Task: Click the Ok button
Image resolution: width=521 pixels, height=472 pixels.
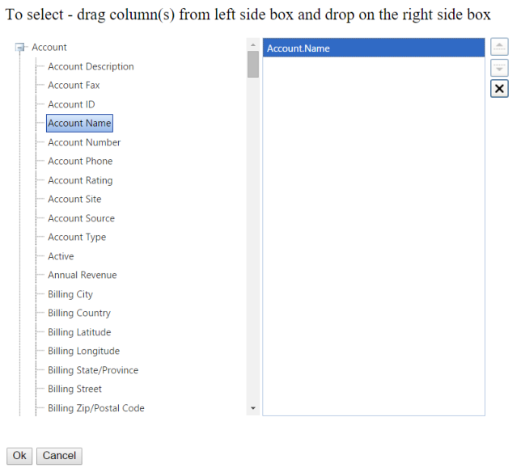Action: [19, 456]
